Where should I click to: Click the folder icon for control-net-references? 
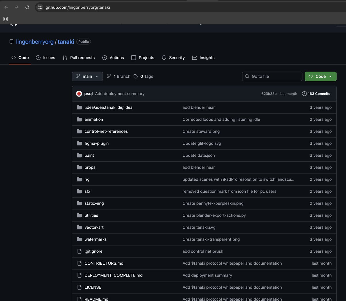coord(79,131)
